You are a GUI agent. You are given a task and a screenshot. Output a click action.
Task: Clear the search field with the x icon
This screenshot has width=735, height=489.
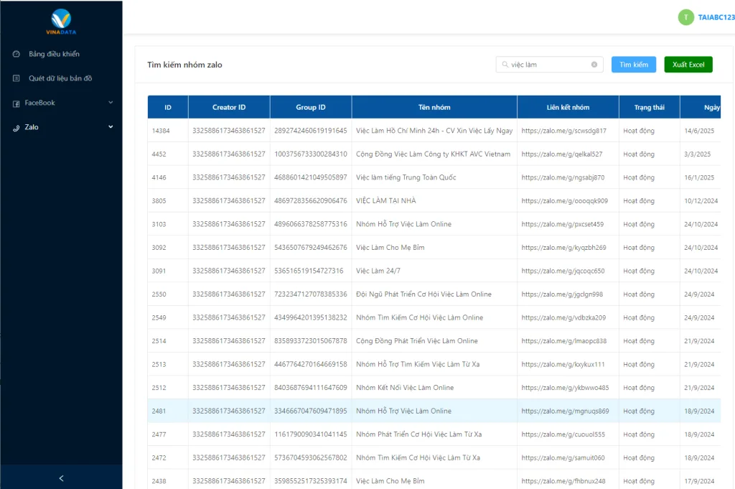pos(594,65)
